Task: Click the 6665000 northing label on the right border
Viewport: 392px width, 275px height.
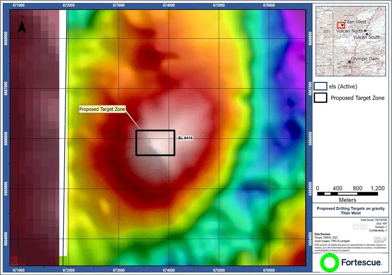Action: 310,189
